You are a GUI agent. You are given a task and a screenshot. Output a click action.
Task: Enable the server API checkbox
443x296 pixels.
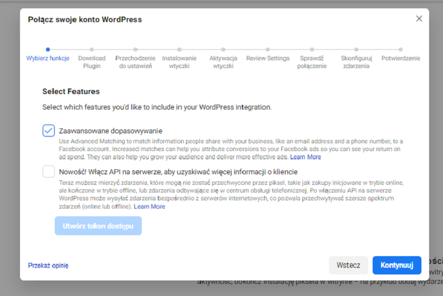[49, 172]
